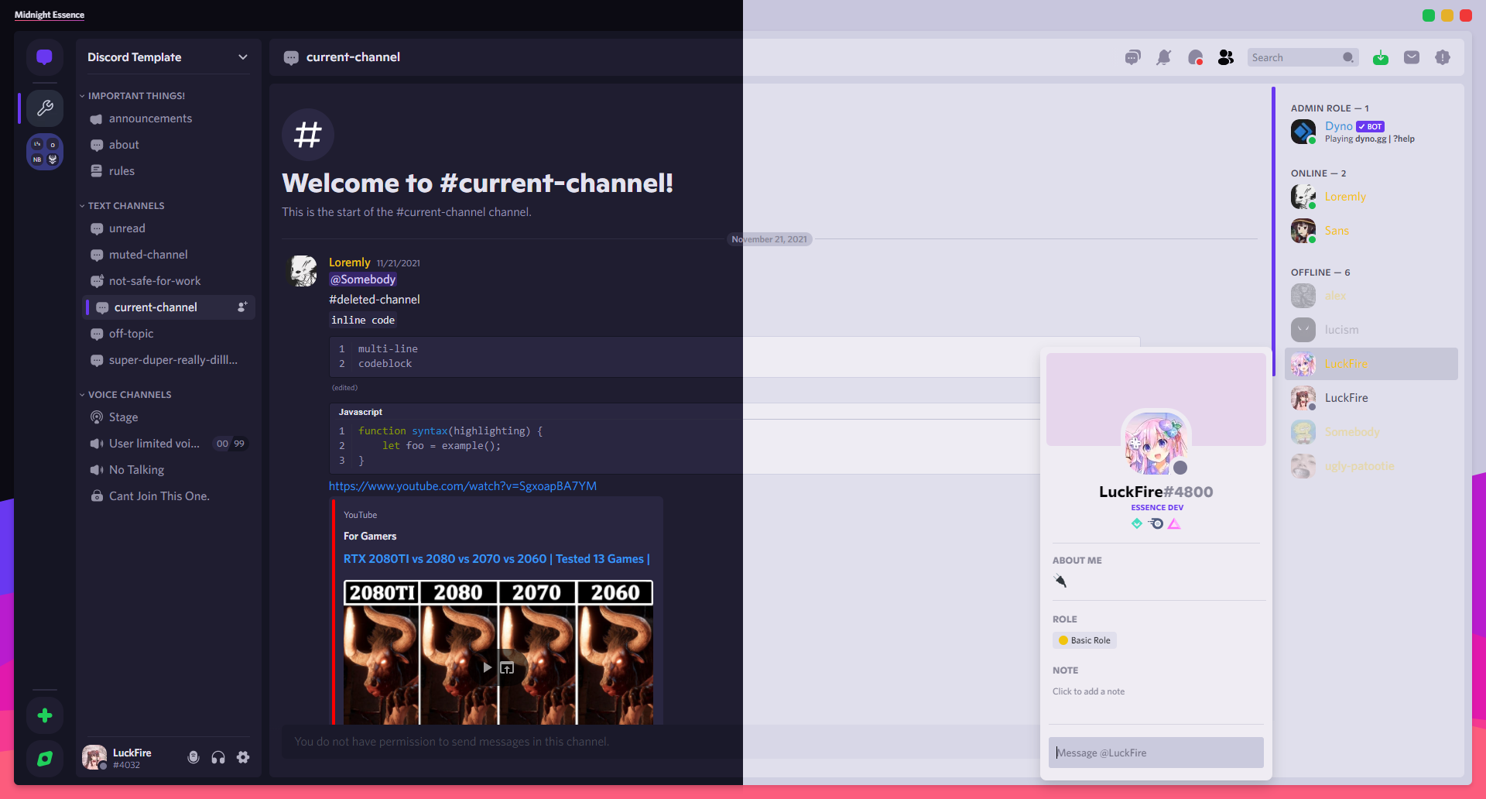Screen dimensions: 1486x799
Task: Open Explore Public Servers compass icon
Action: 45,759
